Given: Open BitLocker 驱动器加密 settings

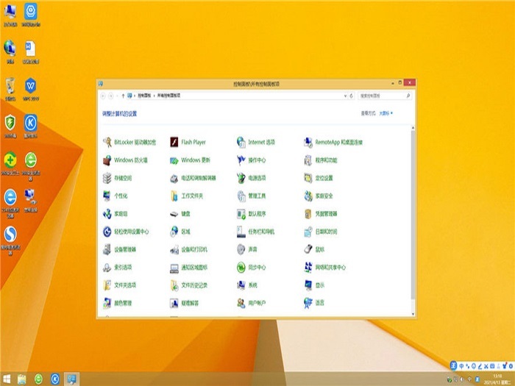Looking at the screenshot, I should tap(135, 142).
